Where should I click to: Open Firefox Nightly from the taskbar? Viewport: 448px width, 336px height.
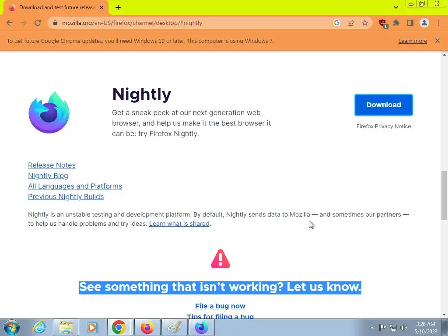[201, 327]
